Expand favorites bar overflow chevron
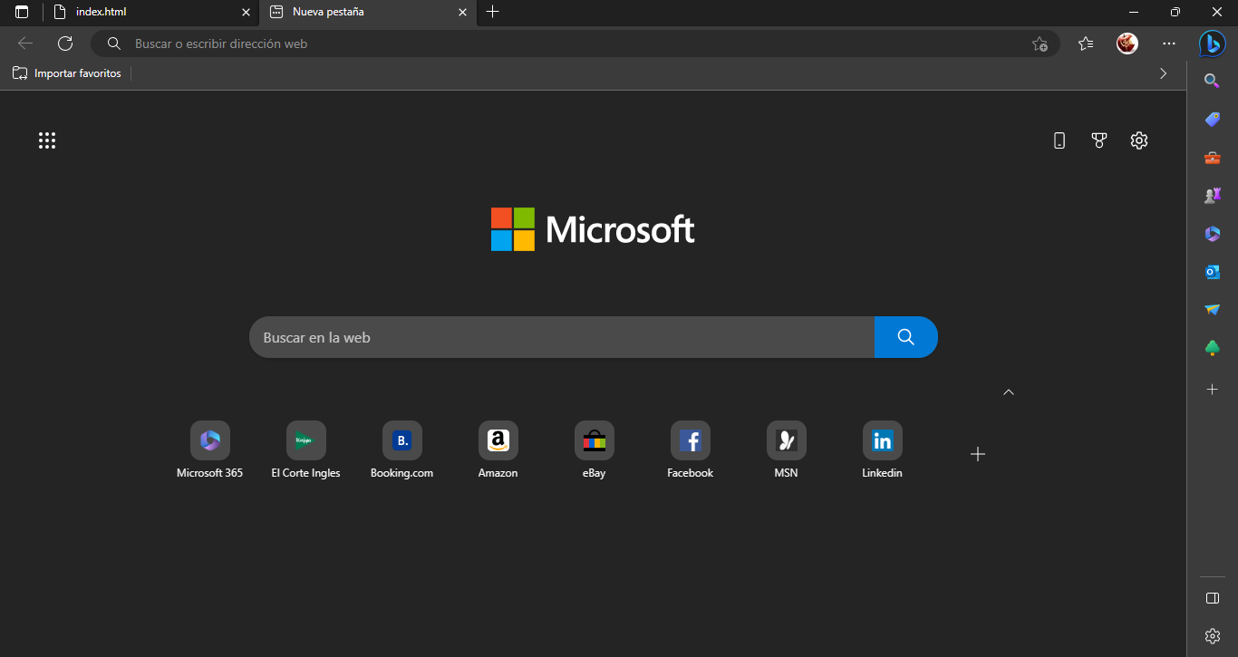 [x=1164, y=73]
